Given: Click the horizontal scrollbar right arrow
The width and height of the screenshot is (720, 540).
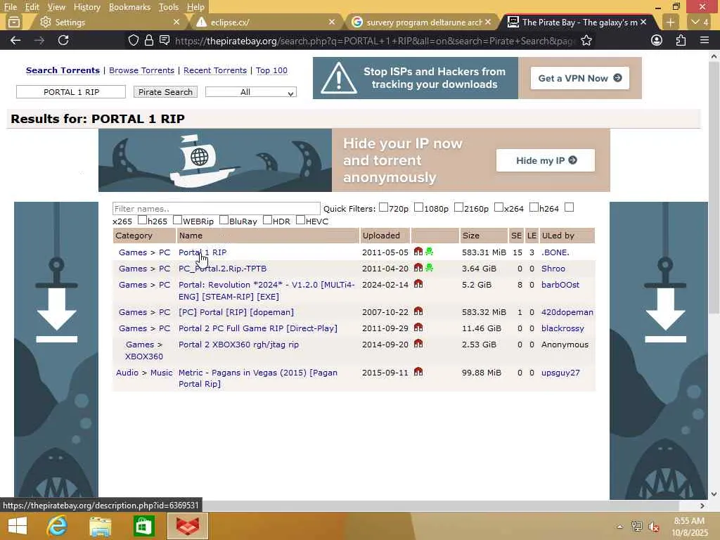Looking at the screenshot, I should point(702,506).
